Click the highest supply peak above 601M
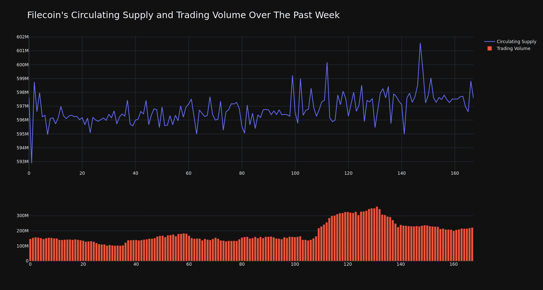 pos(420,43)
